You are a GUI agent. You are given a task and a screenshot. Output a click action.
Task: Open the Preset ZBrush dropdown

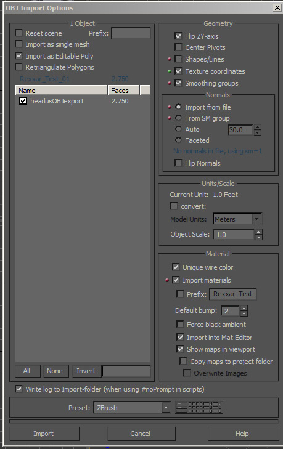click(x=166, y=407)
